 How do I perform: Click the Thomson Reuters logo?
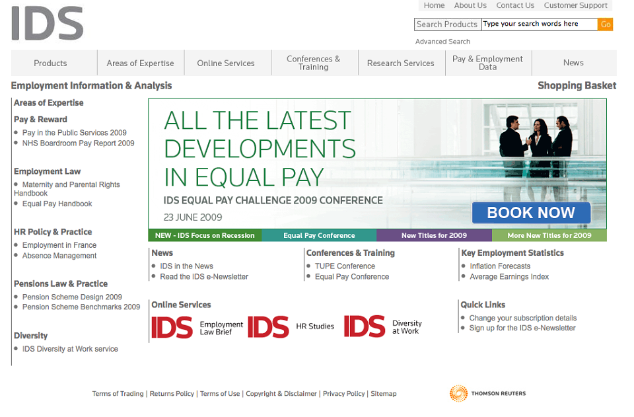(x=487, y=394)
